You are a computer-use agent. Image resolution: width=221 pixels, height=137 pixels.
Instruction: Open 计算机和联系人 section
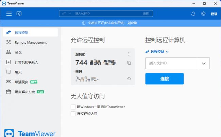(x=30, y=62)
